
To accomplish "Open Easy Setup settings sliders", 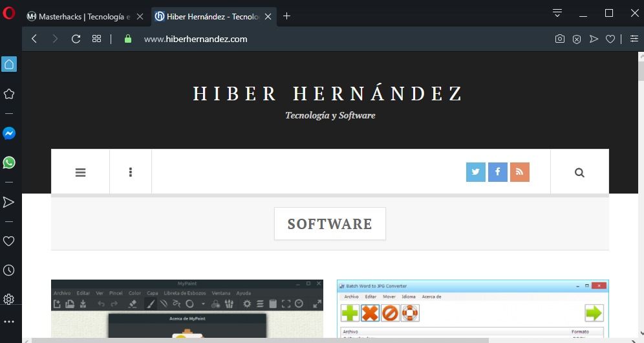I will tap(634, 39).
